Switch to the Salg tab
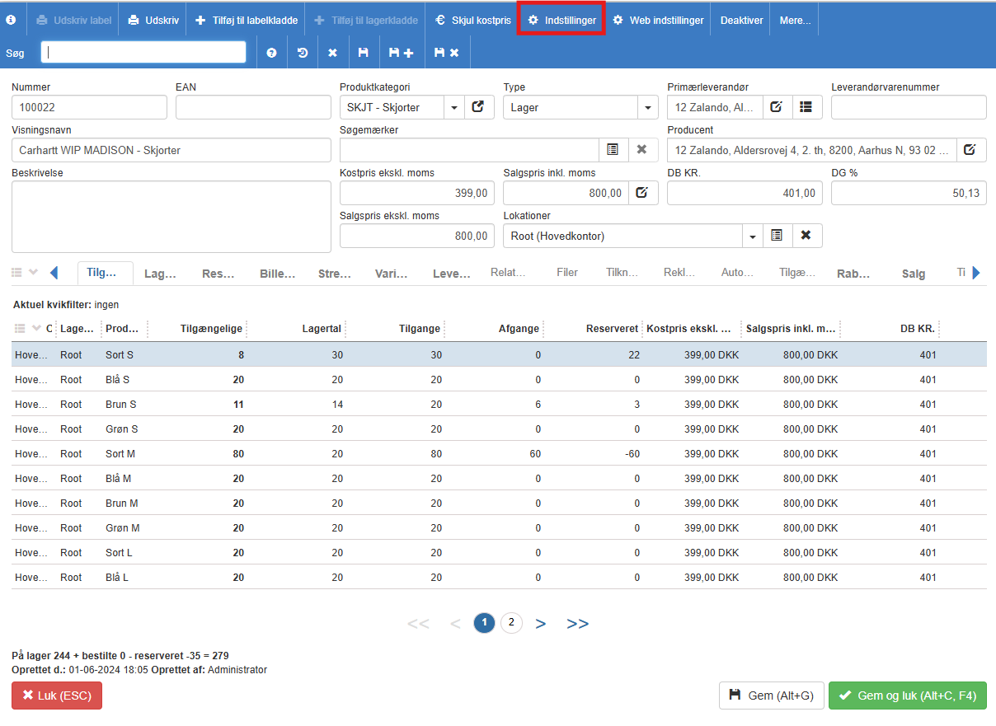Image resolution: width=996 pixels, height=726 pixels. pos(913,274)
